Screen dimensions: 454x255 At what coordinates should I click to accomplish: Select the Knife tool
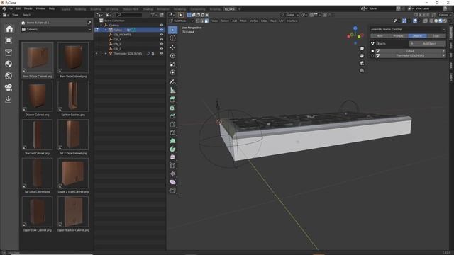tap(172, 132)
